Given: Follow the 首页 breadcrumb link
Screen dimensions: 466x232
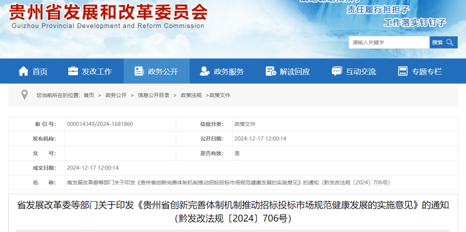Looking at the screenshot, I should pyautogui.click(x=89, y=95).
